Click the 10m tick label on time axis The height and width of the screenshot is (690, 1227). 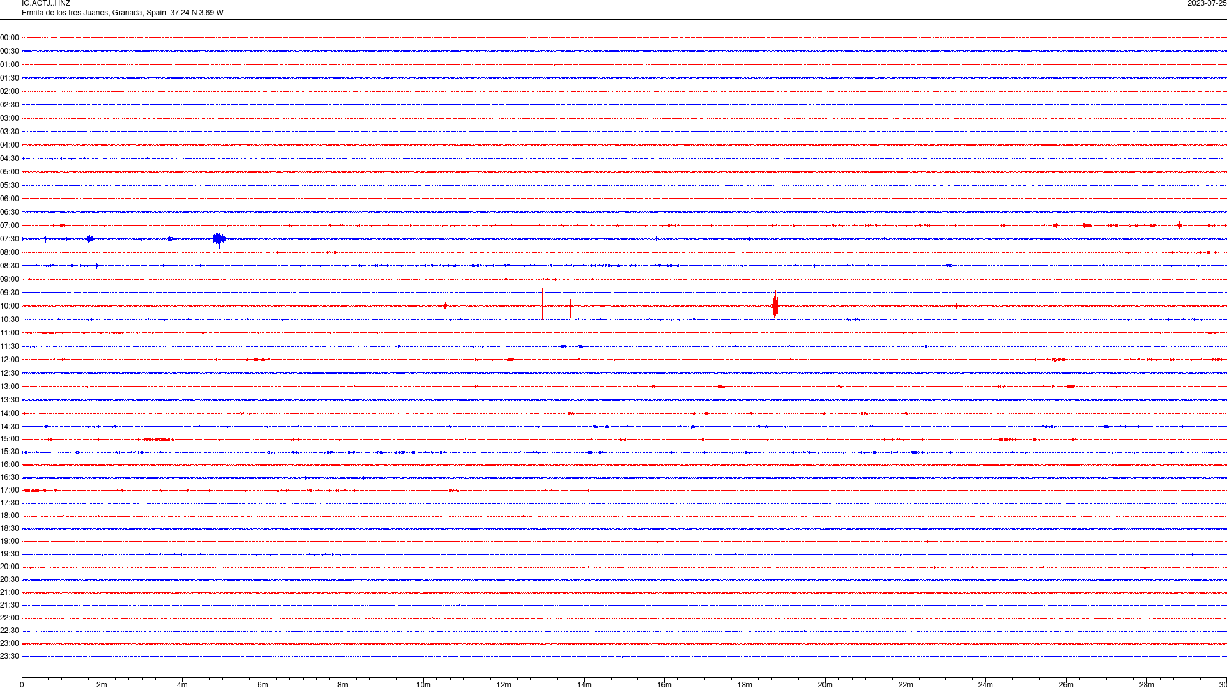[x=423, y=685]
